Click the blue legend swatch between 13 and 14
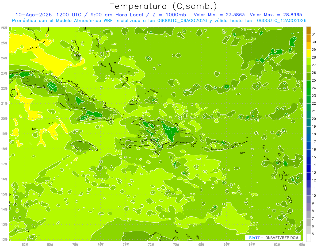 (x=308, y=169)
